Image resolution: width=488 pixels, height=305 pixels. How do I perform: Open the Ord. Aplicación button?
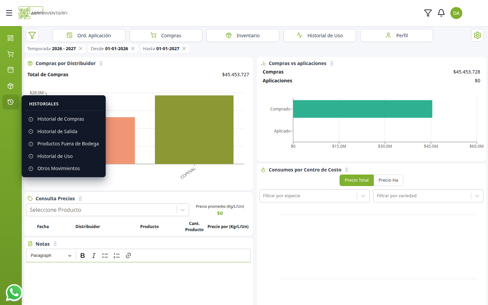(x=89, y=35)
